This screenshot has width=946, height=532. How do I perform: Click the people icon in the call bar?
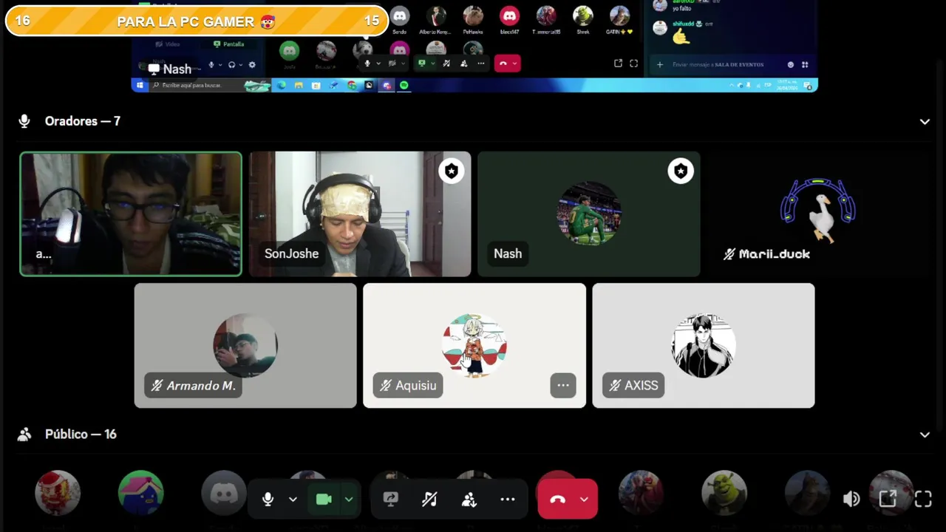point(469,499)
